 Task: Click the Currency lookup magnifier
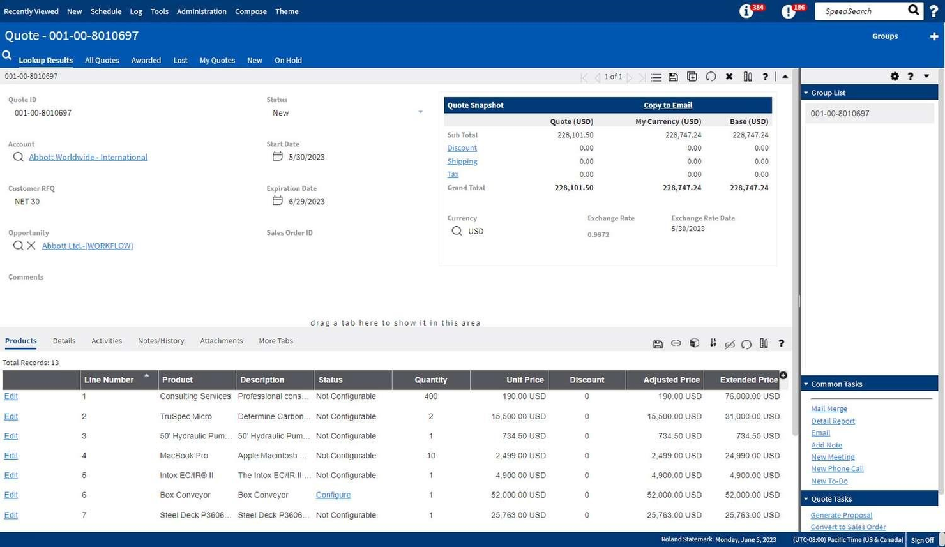click(x=457, y=231)
